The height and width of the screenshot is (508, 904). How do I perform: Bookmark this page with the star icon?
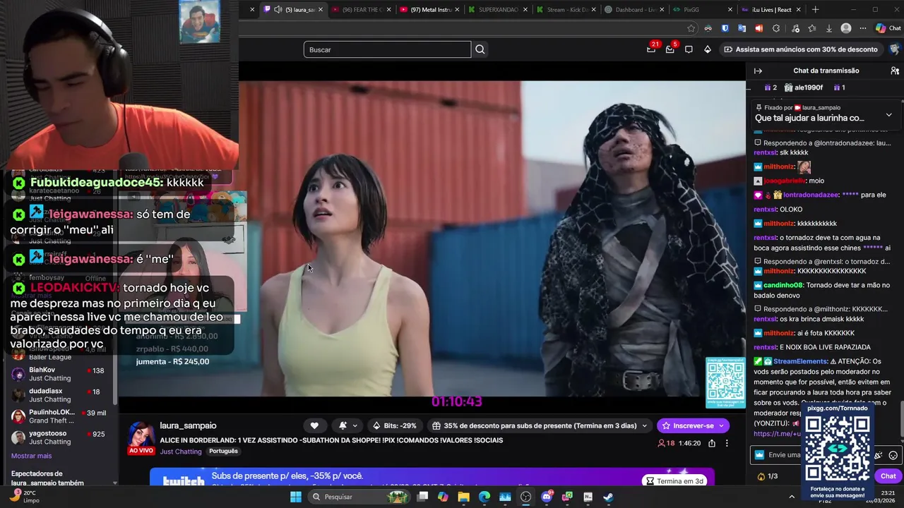(691, 28)
